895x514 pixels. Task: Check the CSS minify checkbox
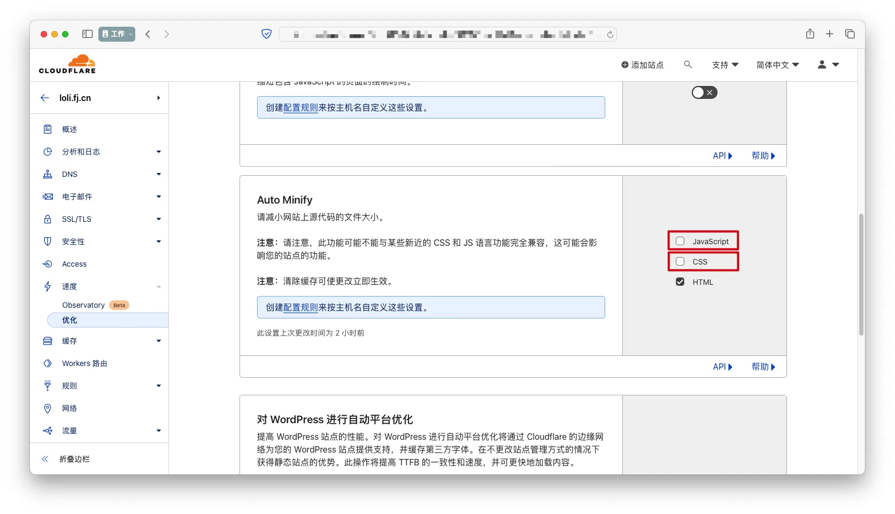coord(680,261)
